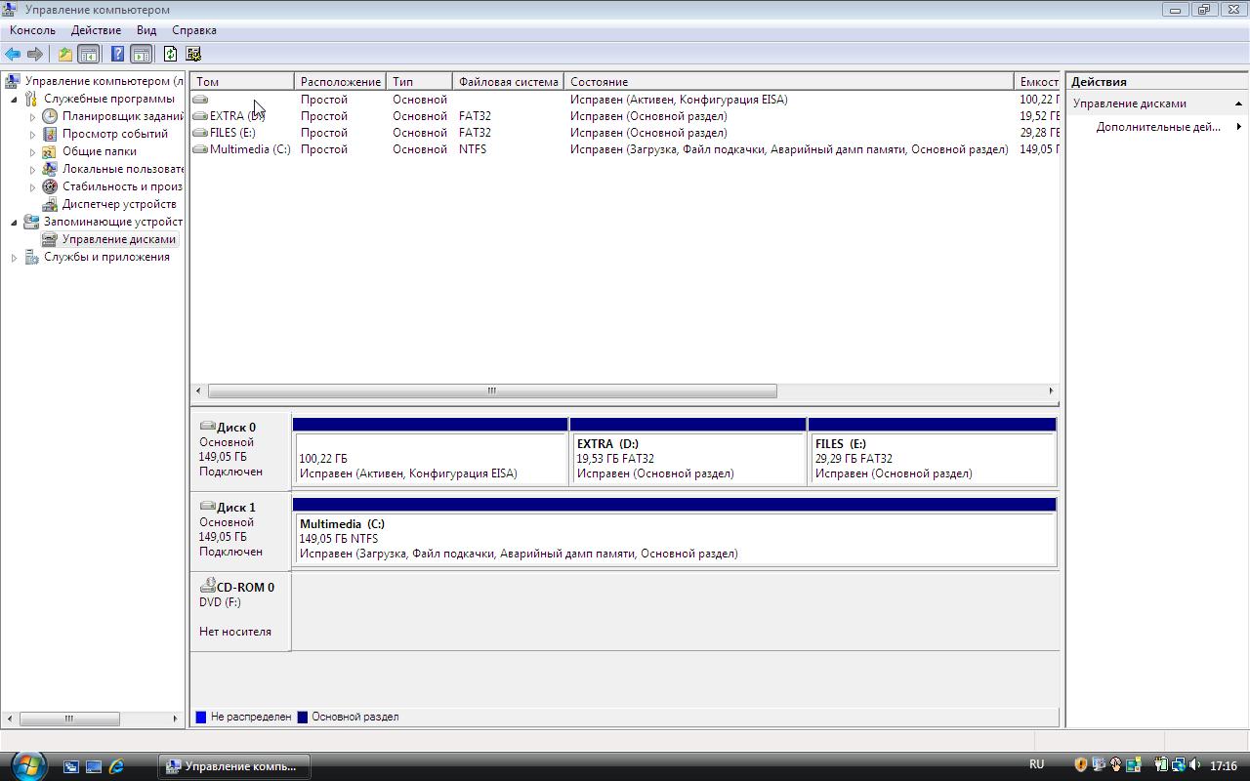1250x781 pixels.
Task: Select the Multimedia (C:) partition block
Action: (x=674, y=539)
